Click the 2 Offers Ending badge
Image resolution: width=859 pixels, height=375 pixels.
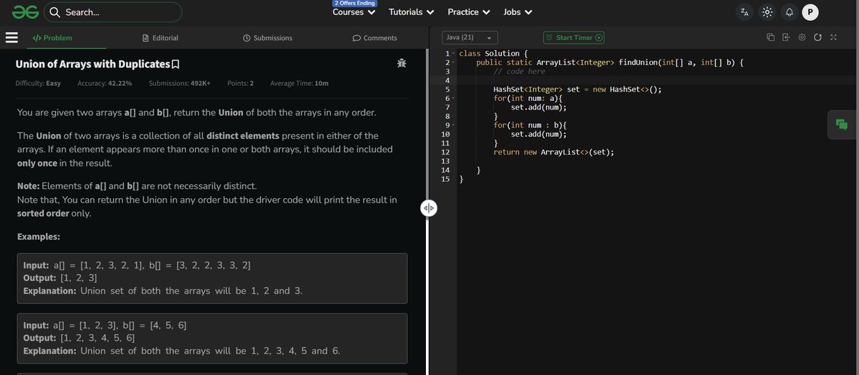click(355, 4)
